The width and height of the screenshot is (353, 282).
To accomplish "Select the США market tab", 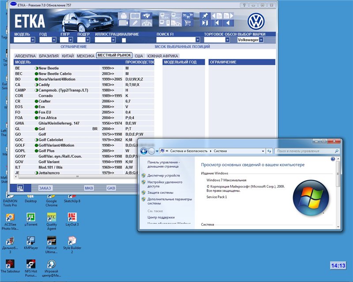I will (139, 56).
